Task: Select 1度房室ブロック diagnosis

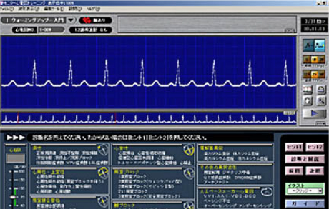Action: coord(132,177)
